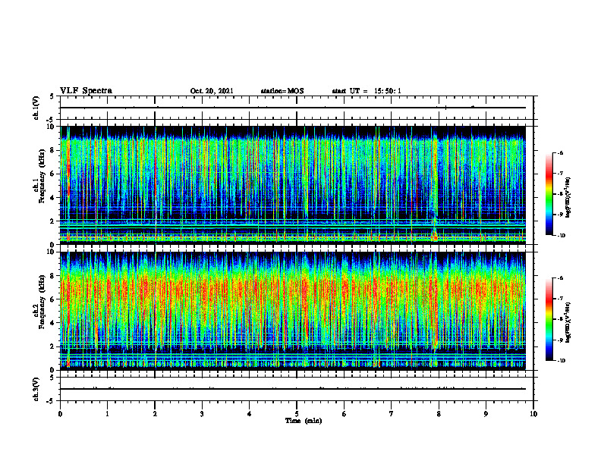The width and height of the screenshot is (601, 464).
Task: Click time axis tick label "5"
Action: [297, 414]
